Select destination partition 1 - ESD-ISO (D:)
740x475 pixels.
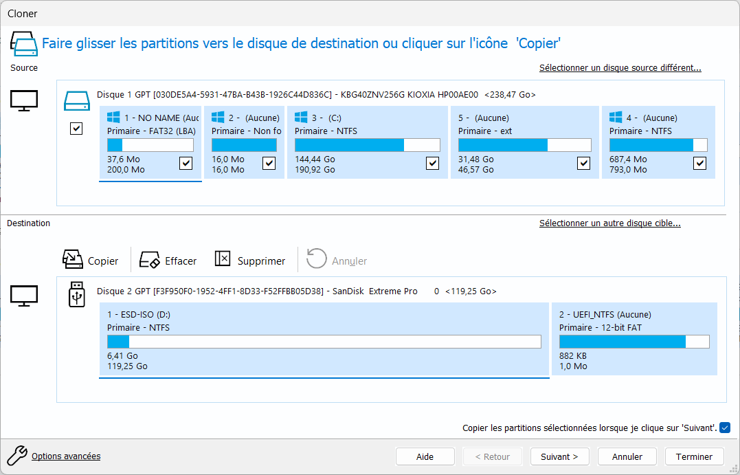pyautogui.click(x=324, y=340)
